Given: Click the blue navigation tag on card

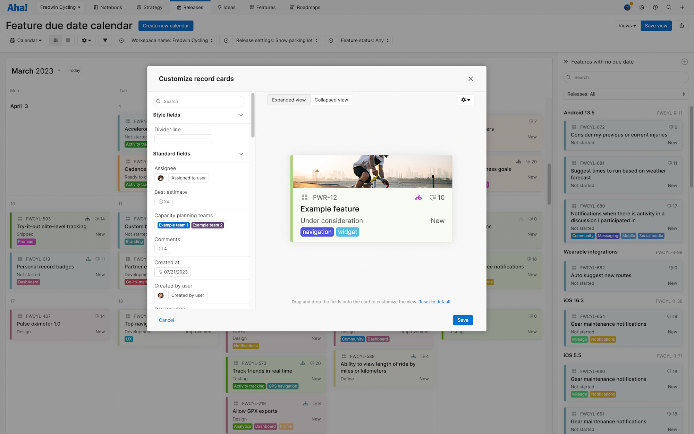Looking at the screenshot, I should 317,232.
